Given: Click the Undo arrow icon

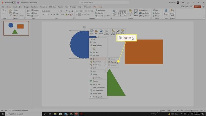Looking at the screenshot, I should pos(3,10).
